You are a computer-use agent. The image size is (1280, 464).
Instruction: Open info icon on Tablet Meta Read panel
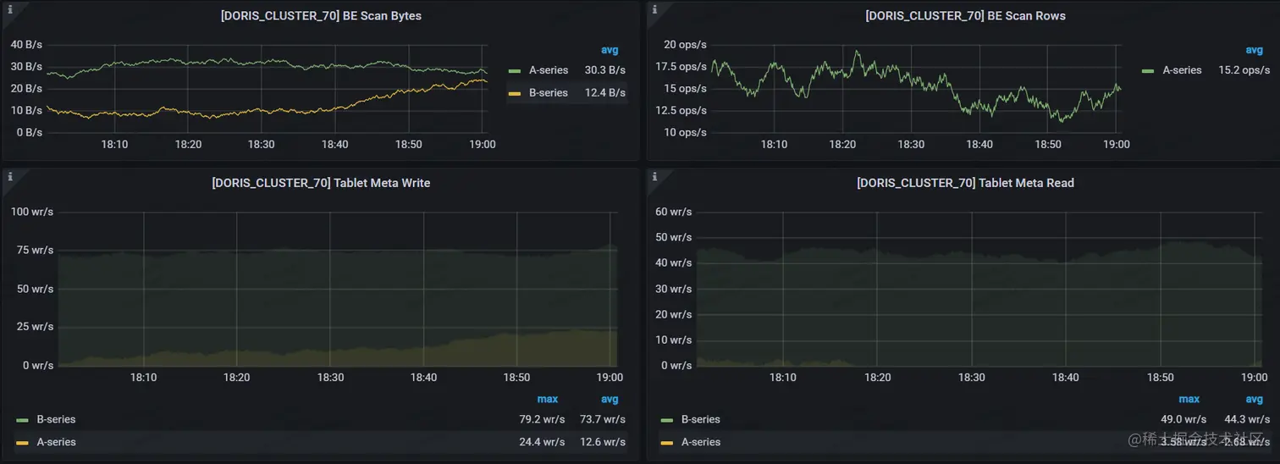pyautogui.click(x=656, y=176)
